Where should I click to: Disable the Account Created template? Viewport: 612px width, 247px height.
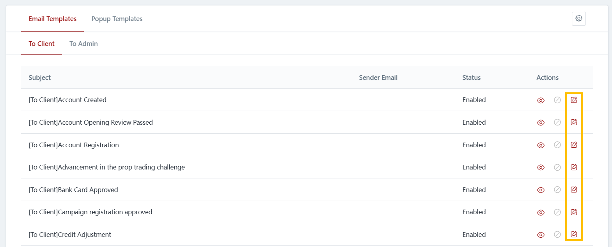tap(557, 100)
